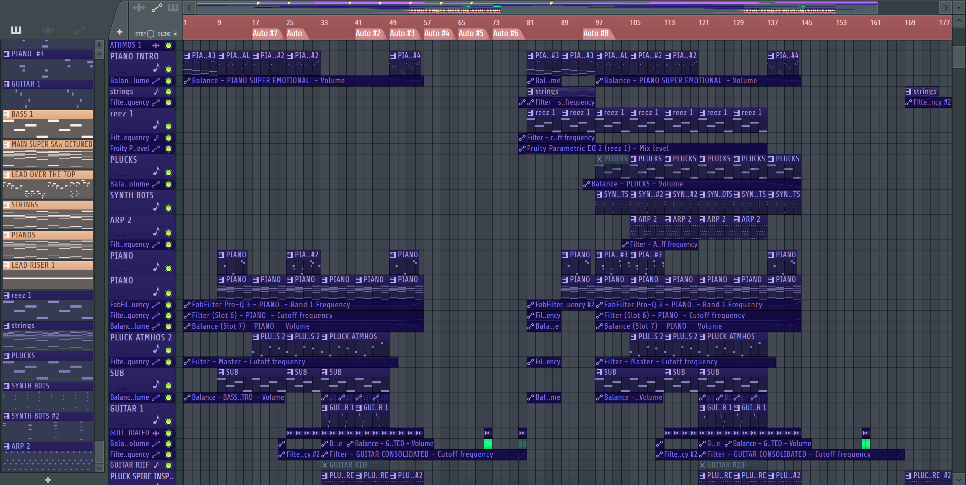Click the pattern icon beside LEAD RISER 1 in picker

7,265
